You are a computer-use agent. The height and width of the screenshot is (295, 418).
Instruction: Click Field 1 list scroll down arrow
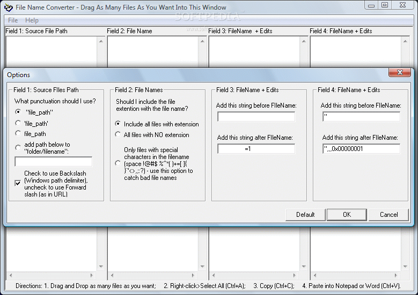tap(101, 266)
